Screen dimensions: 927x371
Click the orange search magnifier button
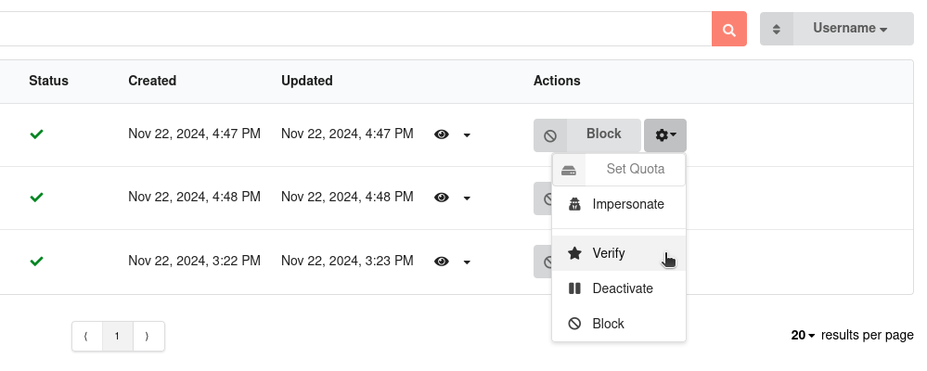click(729, 29)
